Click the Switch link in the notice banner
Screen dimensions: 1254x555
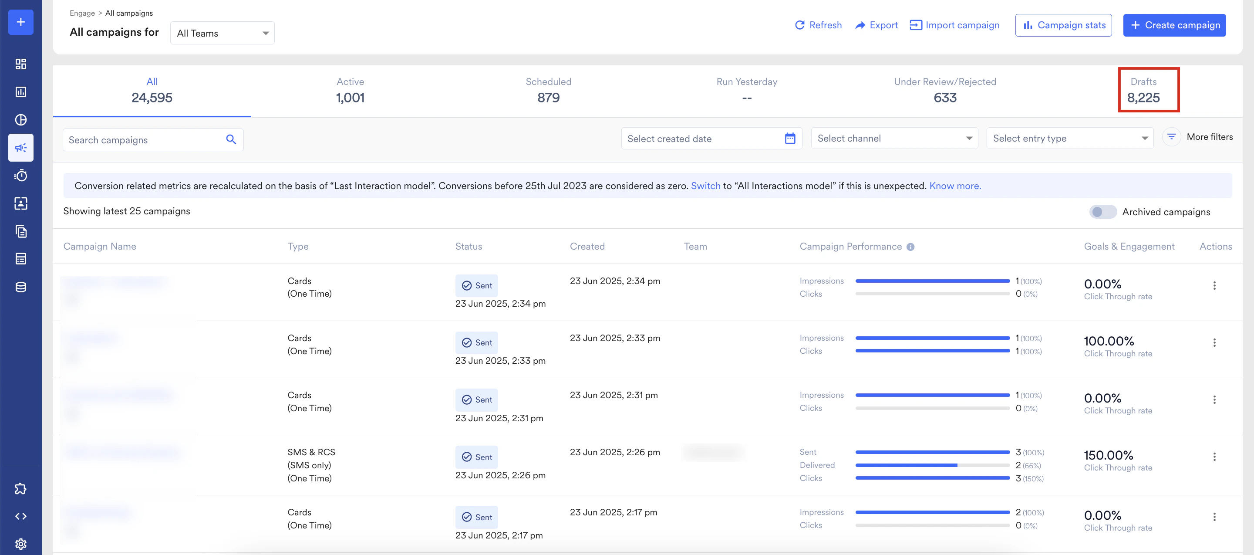click(706, 186)
